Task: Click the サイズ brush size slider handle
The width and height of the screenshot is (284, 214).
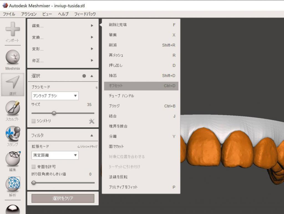Action: point(54,113)
